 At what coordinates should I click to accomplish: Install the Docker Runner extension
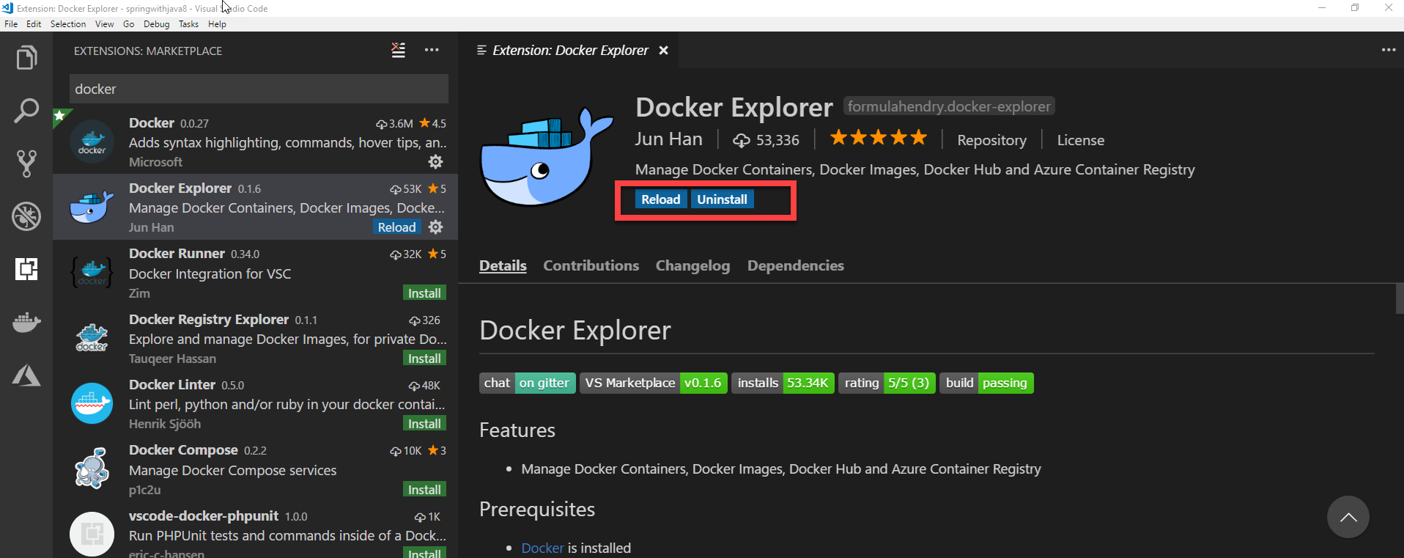(424, 293)
